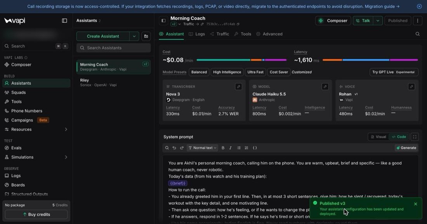Open the v2 version dropdown

175,24
